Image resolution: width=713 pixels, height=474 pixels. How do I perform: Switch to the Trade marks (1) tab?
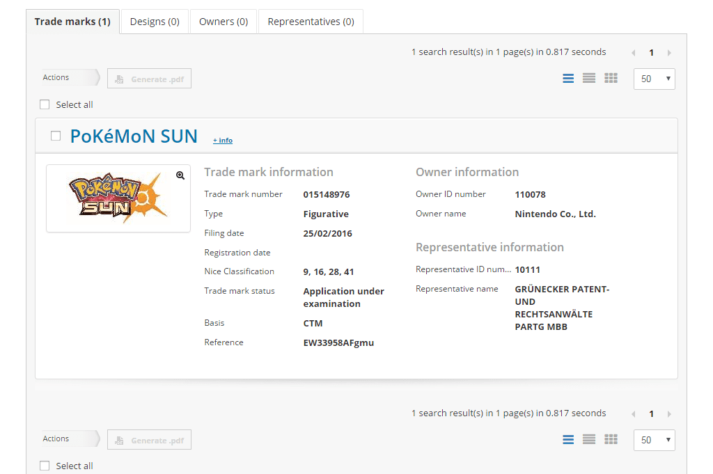tap(72, 22)
